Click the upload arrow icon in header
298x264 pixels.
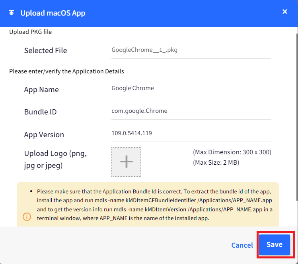(12, 13)
